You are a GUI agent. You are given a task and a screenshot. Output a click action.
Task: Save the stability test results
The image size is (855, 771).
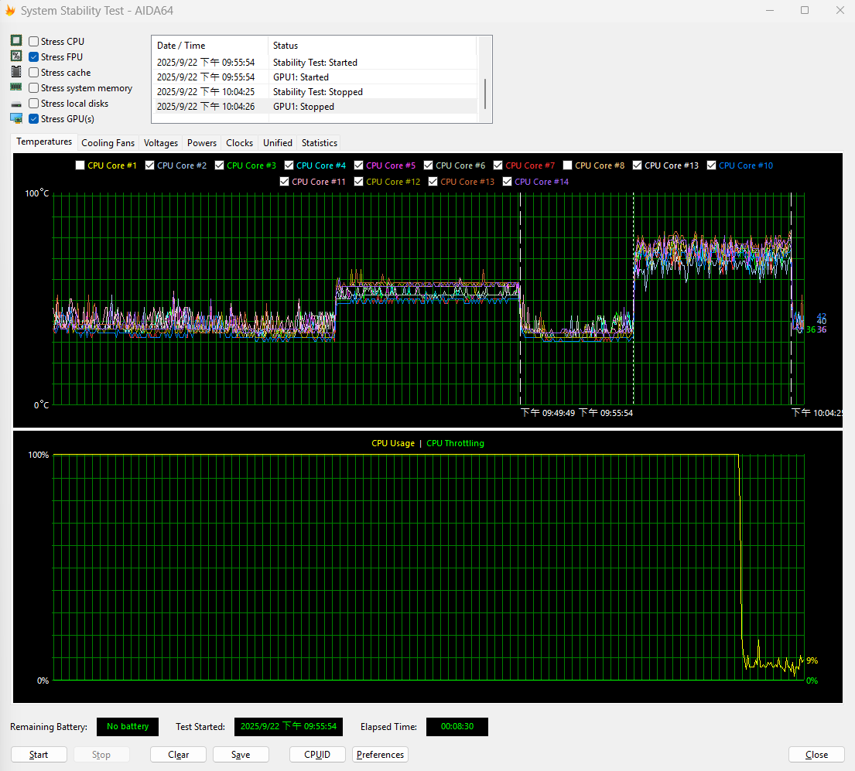coord(241,755)
